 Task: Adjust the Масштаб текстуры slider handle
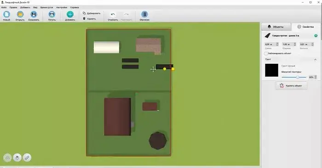(298, 77)
